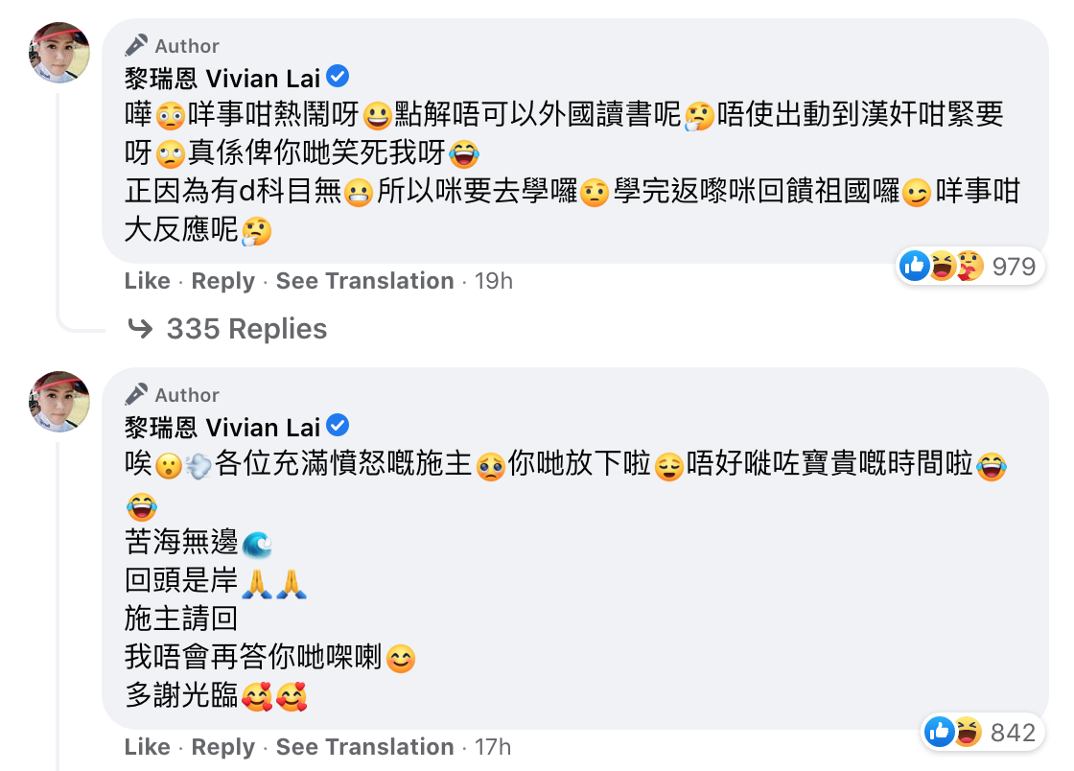Click the 17h timestamp on the second comment
Viewport: 1074px width, 771px height.
tap(492, 747)
